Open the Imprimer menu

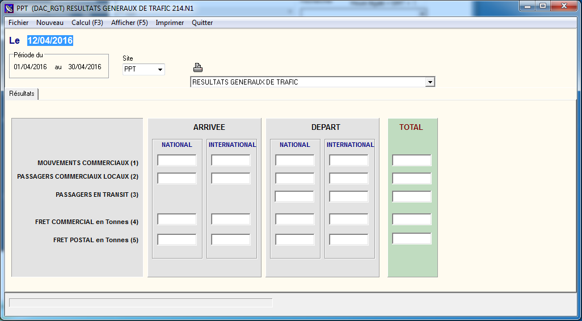coord(170,23)
